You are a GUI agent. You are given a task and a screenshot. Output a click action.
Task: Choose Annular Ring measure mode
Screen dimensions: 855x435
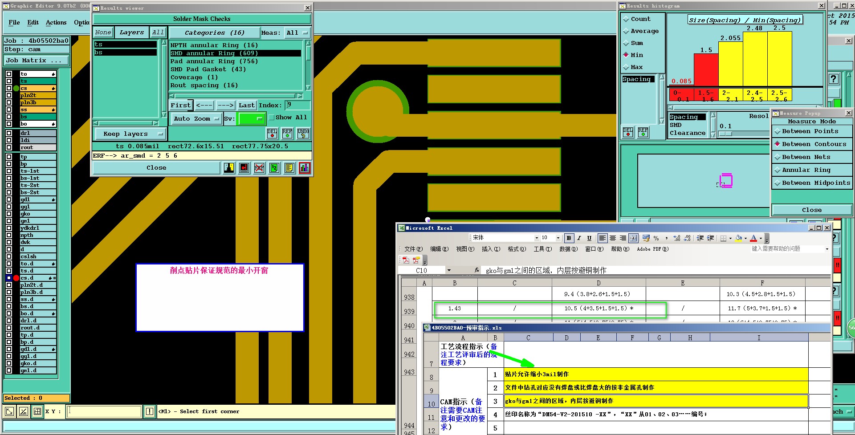point(812,170)
